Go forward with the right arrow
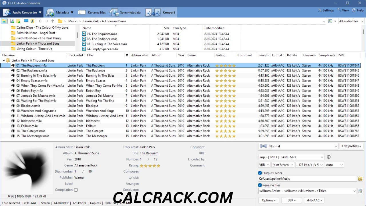The height and width of the screenshot is (206, 366). point(47,21)
